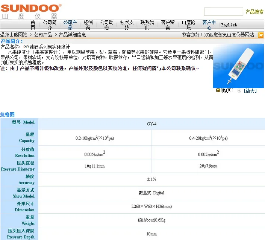Click the 产品搜索 search button

[x=254, y=12]
